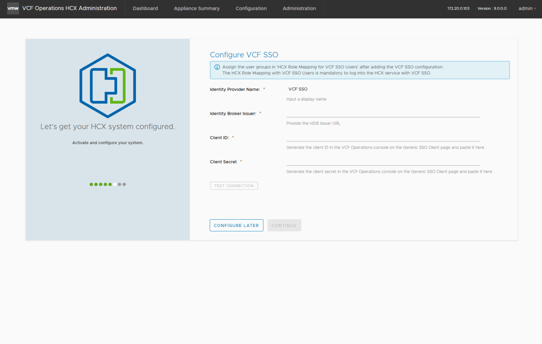Click Version : 9.0.0.0 text
The height and width of the screenshot is (344, 542).
tap(492, 8)
